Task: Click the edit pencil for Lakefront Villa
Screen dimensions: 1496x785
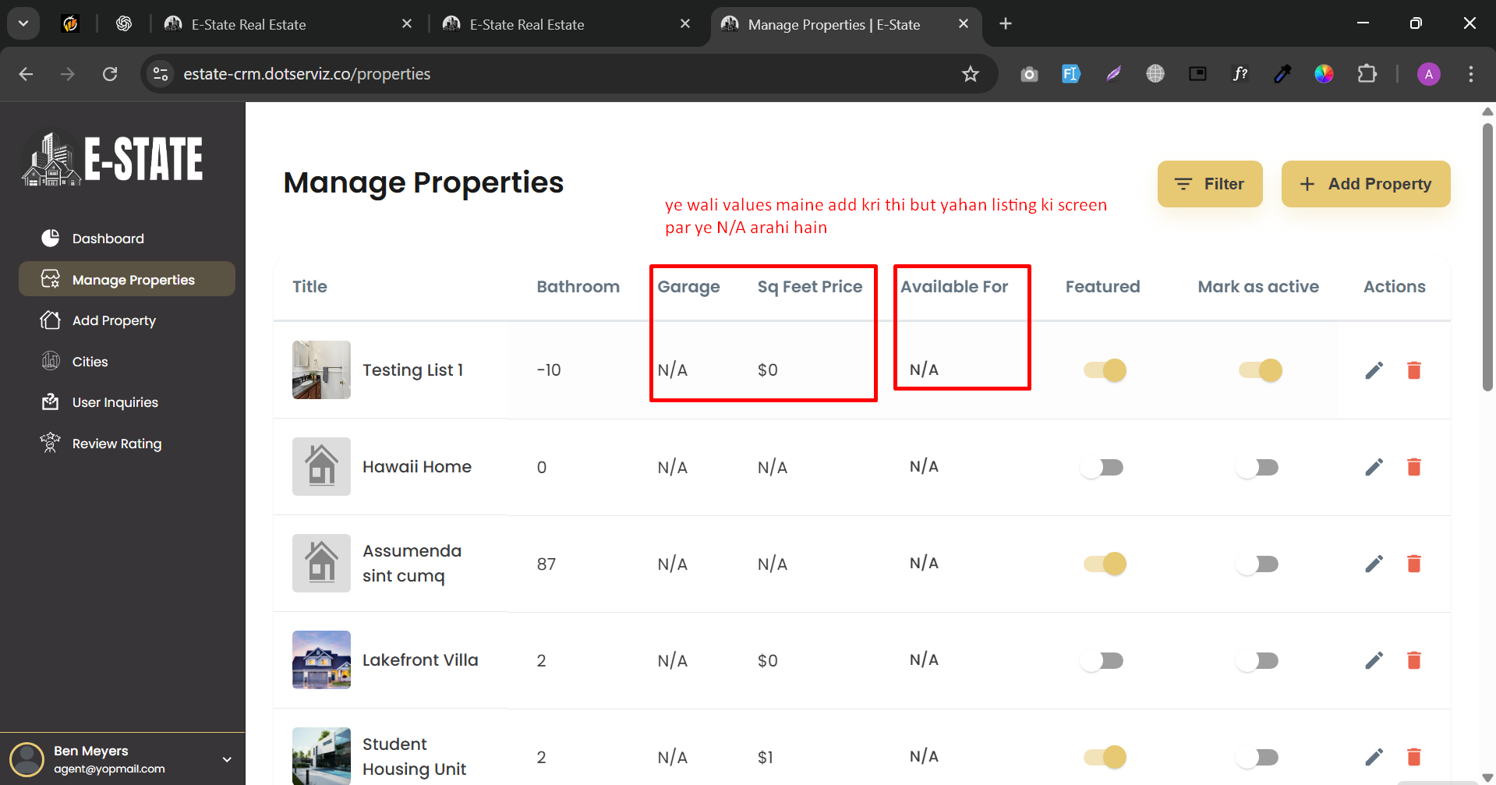Action: [x=1374, y=660]
